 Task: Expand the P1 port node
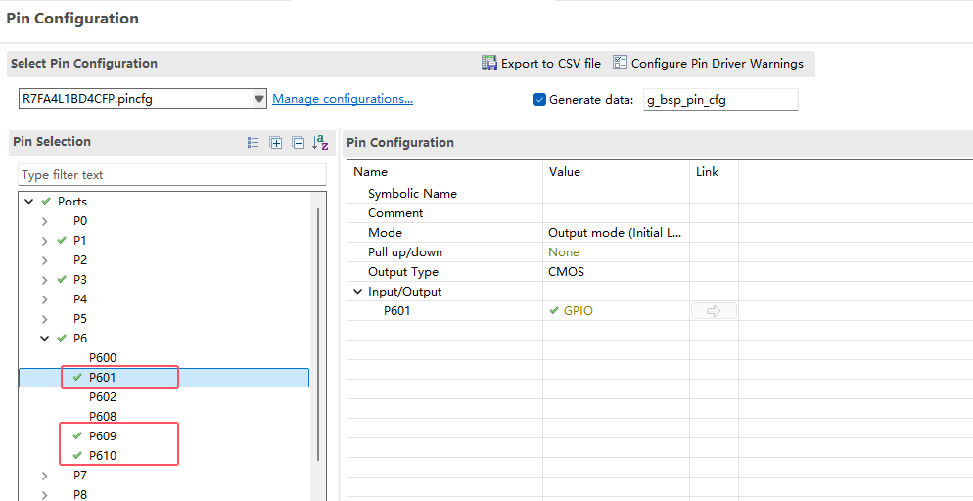point(44,241)
